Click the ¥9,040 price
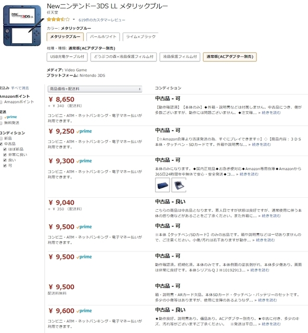Screen dimensions: 308x333 (x=61, y=202)
